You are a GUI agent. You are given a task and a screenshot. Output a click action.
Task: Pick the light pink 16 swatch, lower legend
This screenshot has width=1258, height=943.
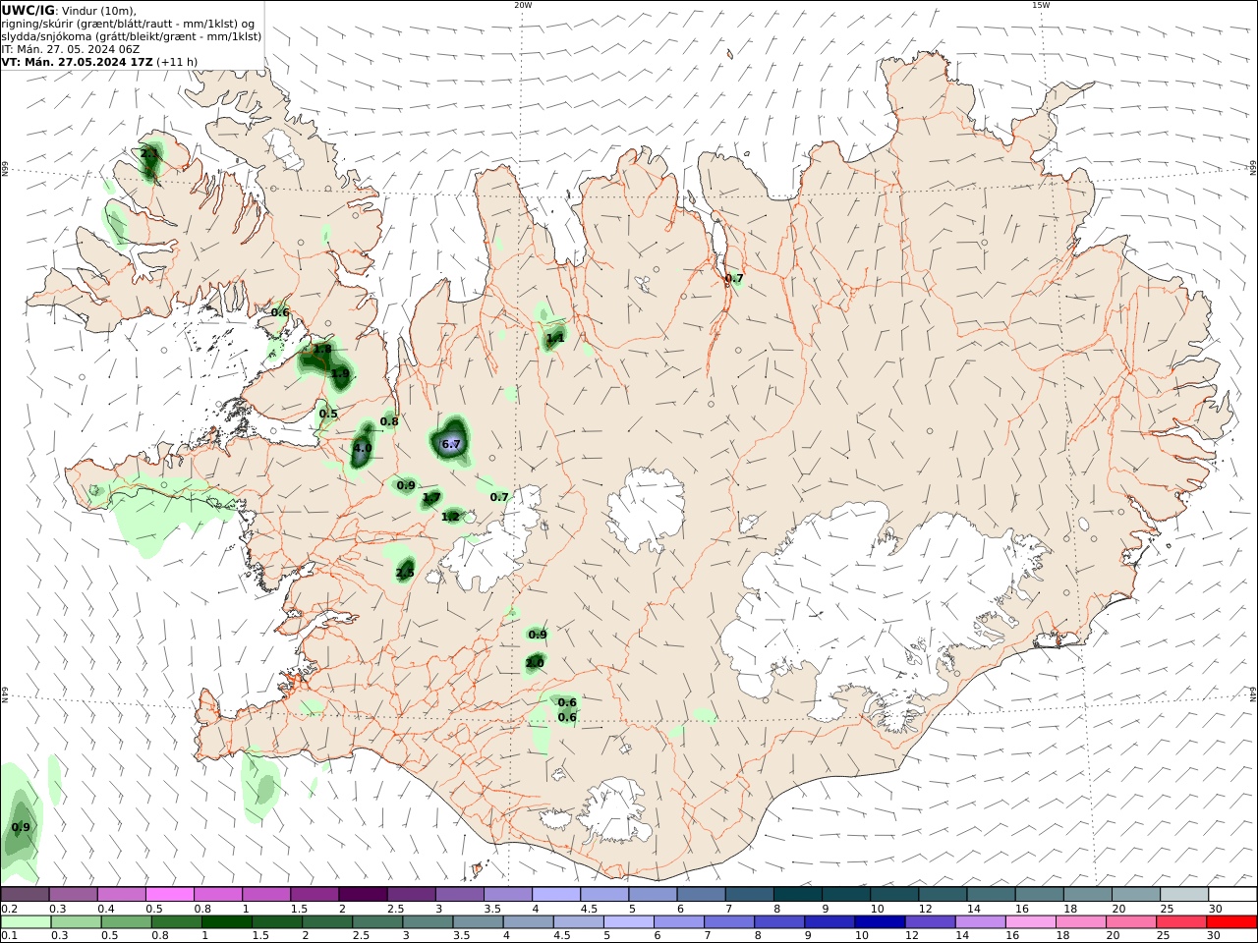[x=1030, y=922]
